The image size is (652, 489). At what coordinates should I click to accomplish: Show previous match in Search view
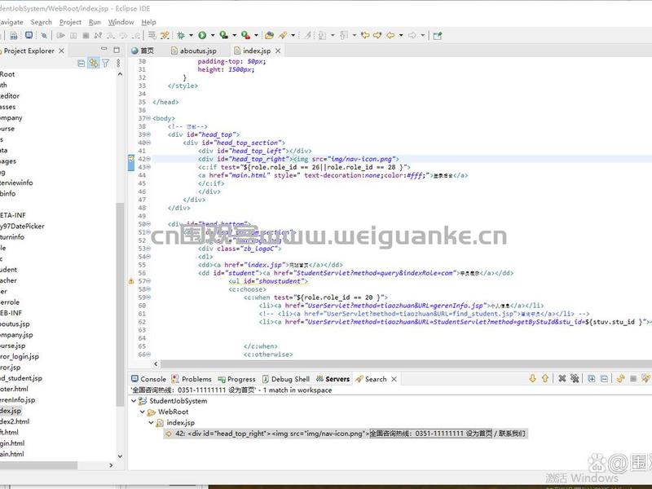[545, 378]
